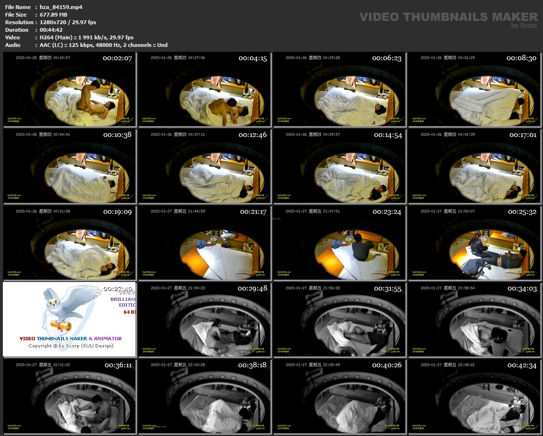Select the thumbnail stamped 00:17:01
The width and height of the screenshot is (543, 436).
click(474, 166)
